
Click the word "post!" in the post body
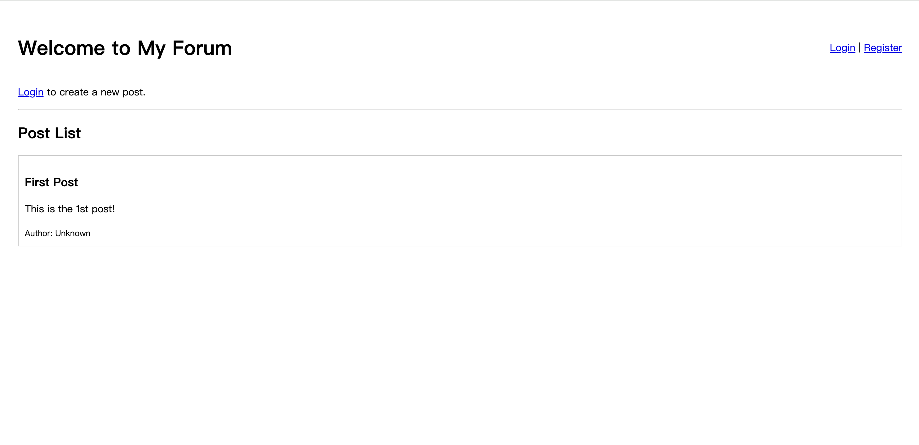[103, 209]
